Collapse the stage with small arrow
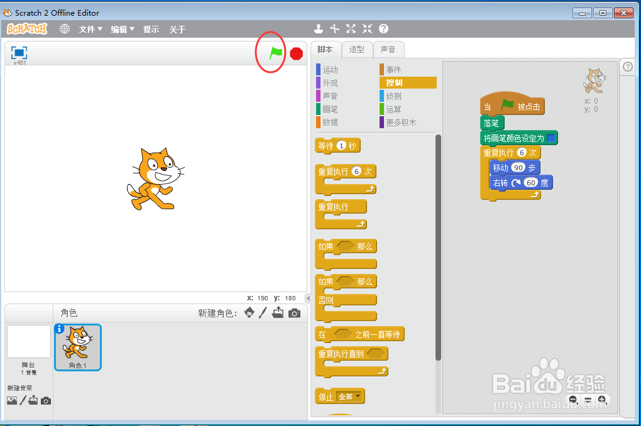 pyautogui.click(x=308, y=298)
